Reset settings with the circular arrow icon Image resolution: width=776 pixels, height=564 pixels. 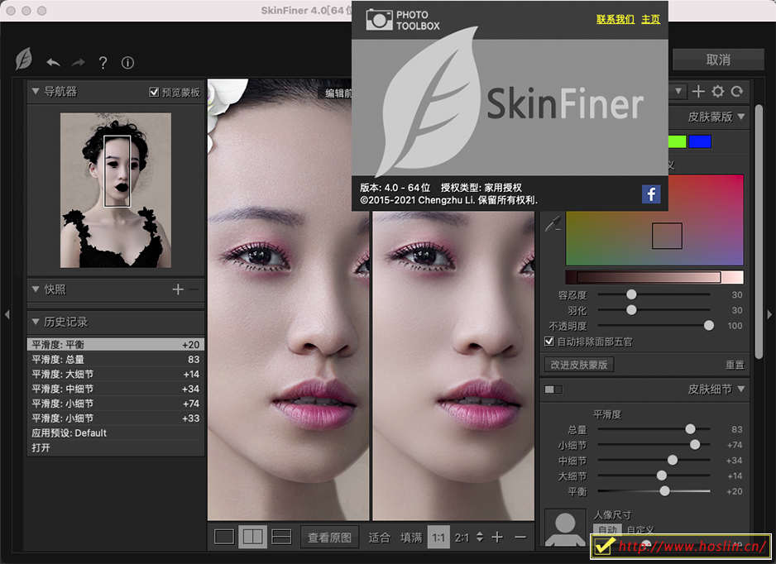tap(737, 91)
